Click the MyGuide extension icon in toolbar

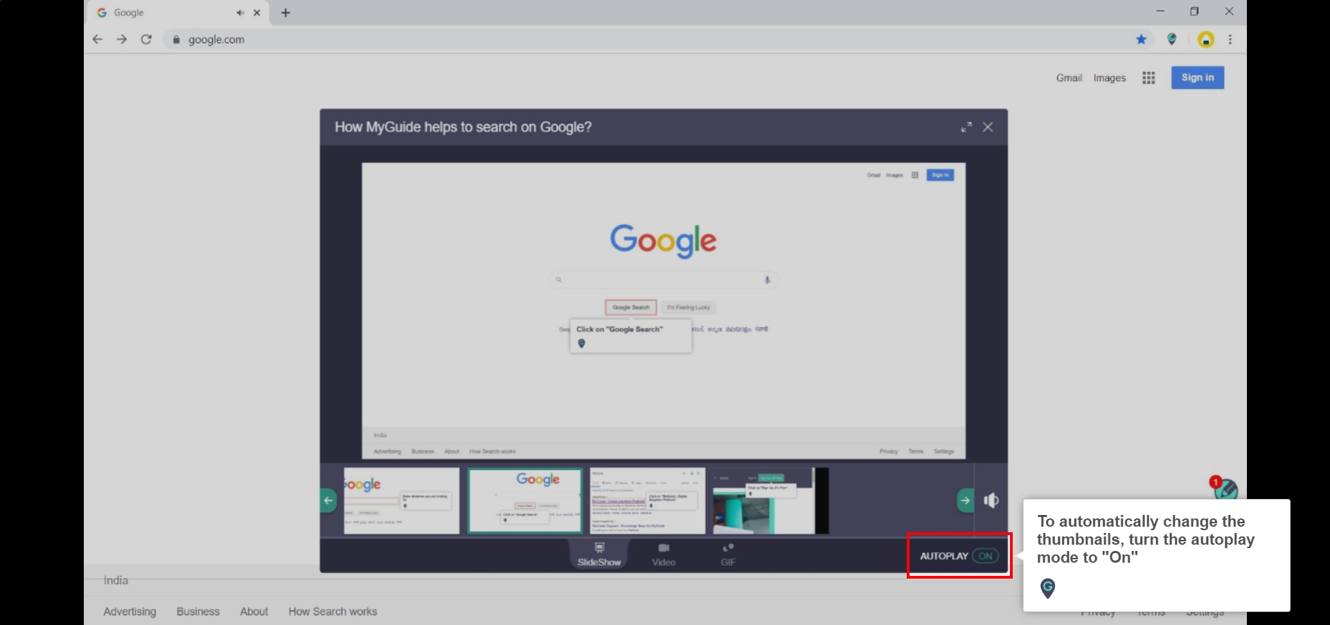point(1172,39)
